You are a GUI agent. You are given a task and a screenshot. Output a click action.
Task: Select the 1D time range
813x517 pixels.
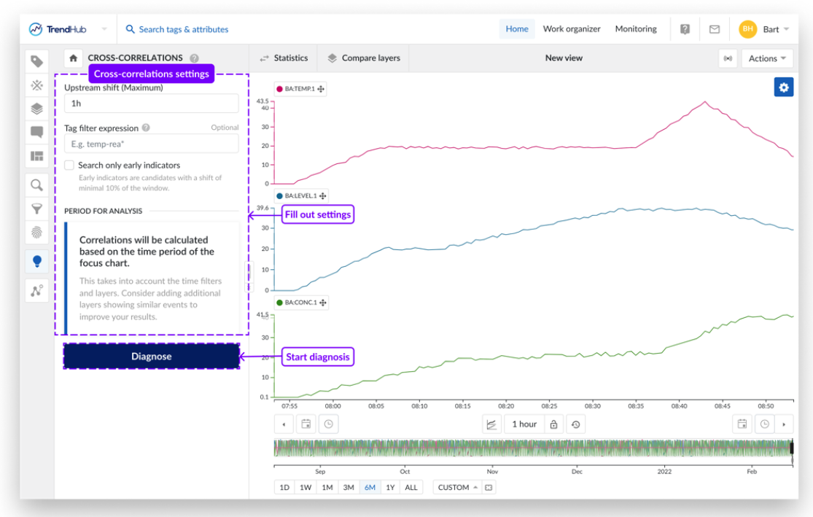click(284, 487)
